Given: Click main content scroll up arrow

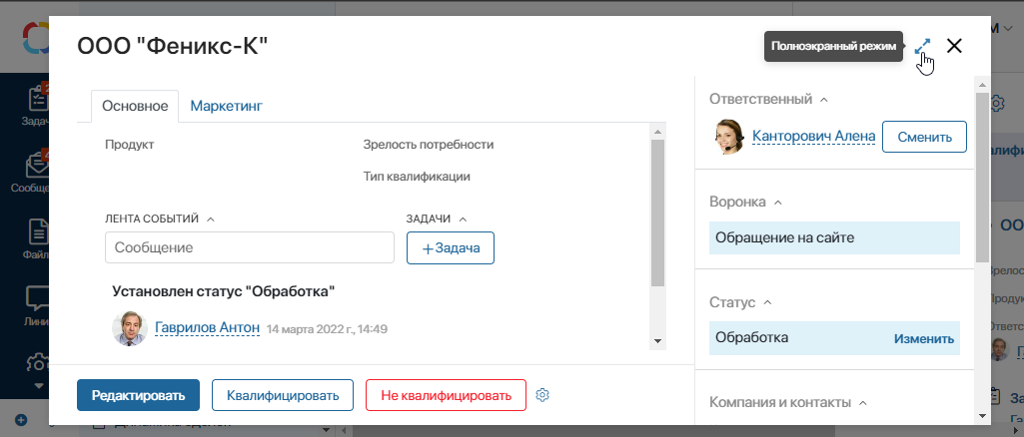Looking at the screenshot, I should point(657,131).
